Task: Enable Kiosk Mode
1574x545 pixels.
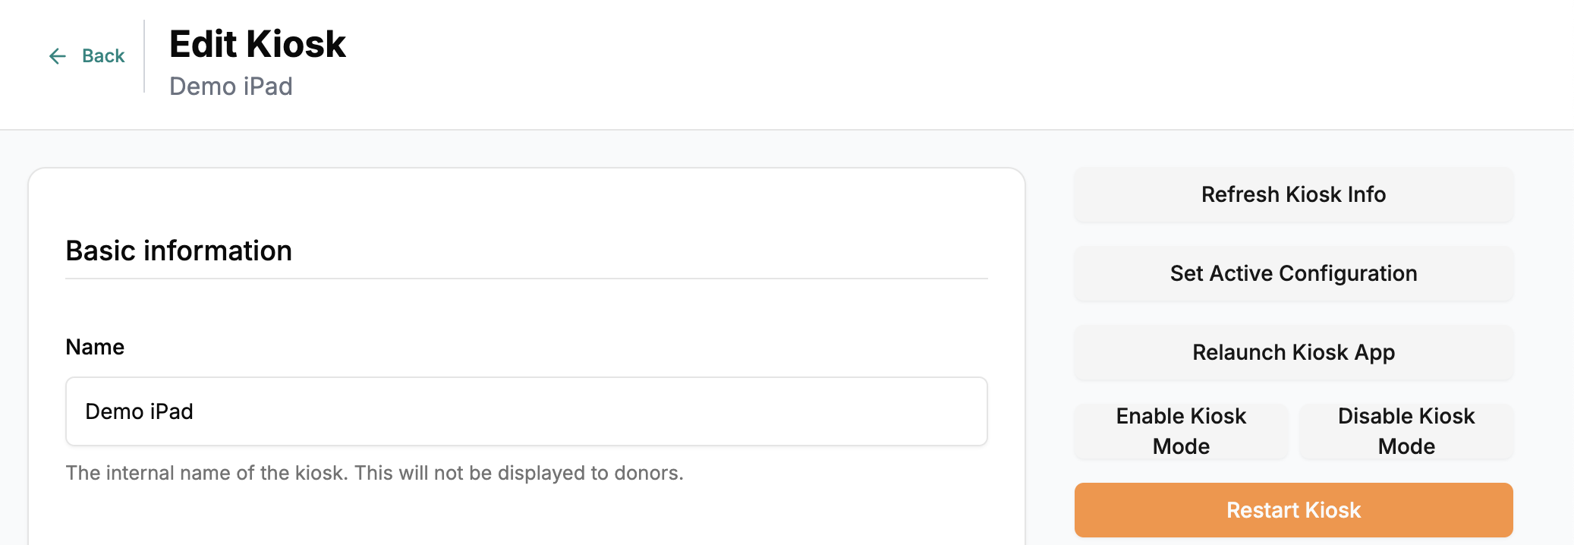Action: [1181, 431]
